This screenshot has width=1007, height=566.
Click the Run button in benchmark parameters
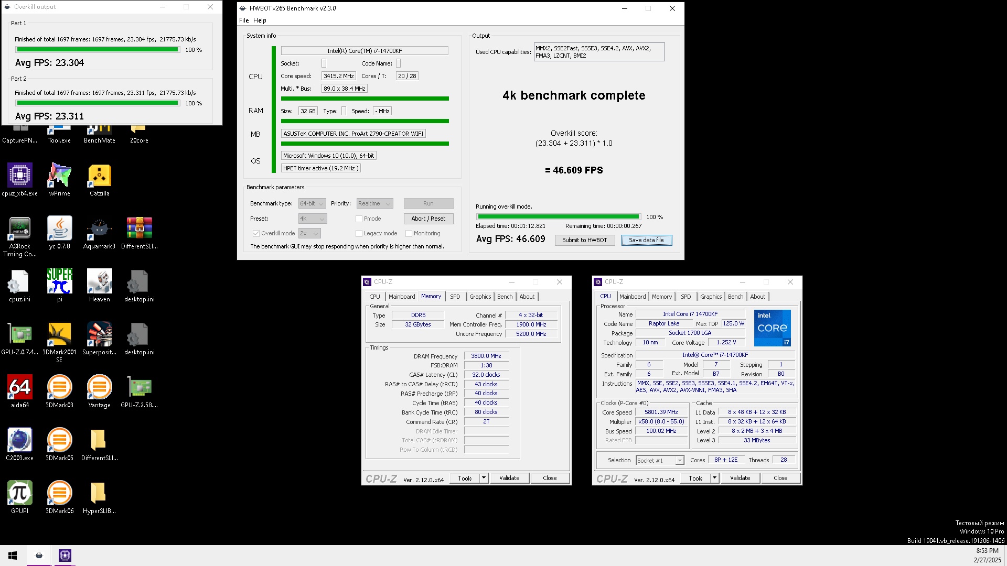coord(428,204)
